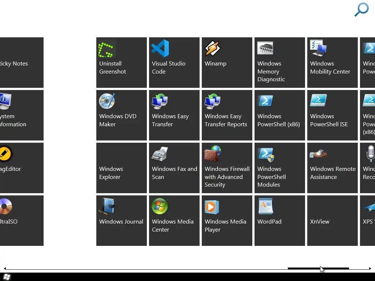
Task: Click the 'Windows DVD Maker' label
Action: click(x=118, y=120)
